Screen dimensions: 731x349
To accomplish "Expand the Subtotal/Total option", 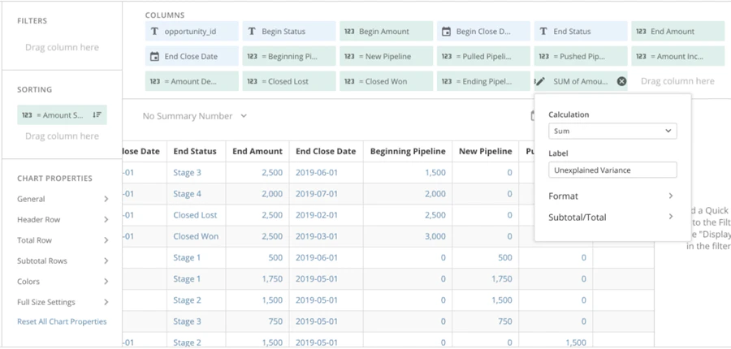I will (611, 218).
